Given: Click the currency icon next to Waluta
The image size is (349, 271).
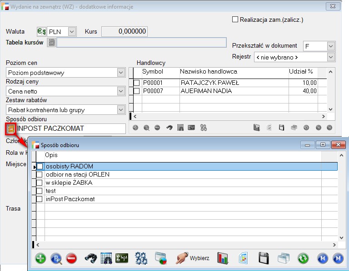Looking at the screenshot, I should pyautogui.click(x=41, y=31).
